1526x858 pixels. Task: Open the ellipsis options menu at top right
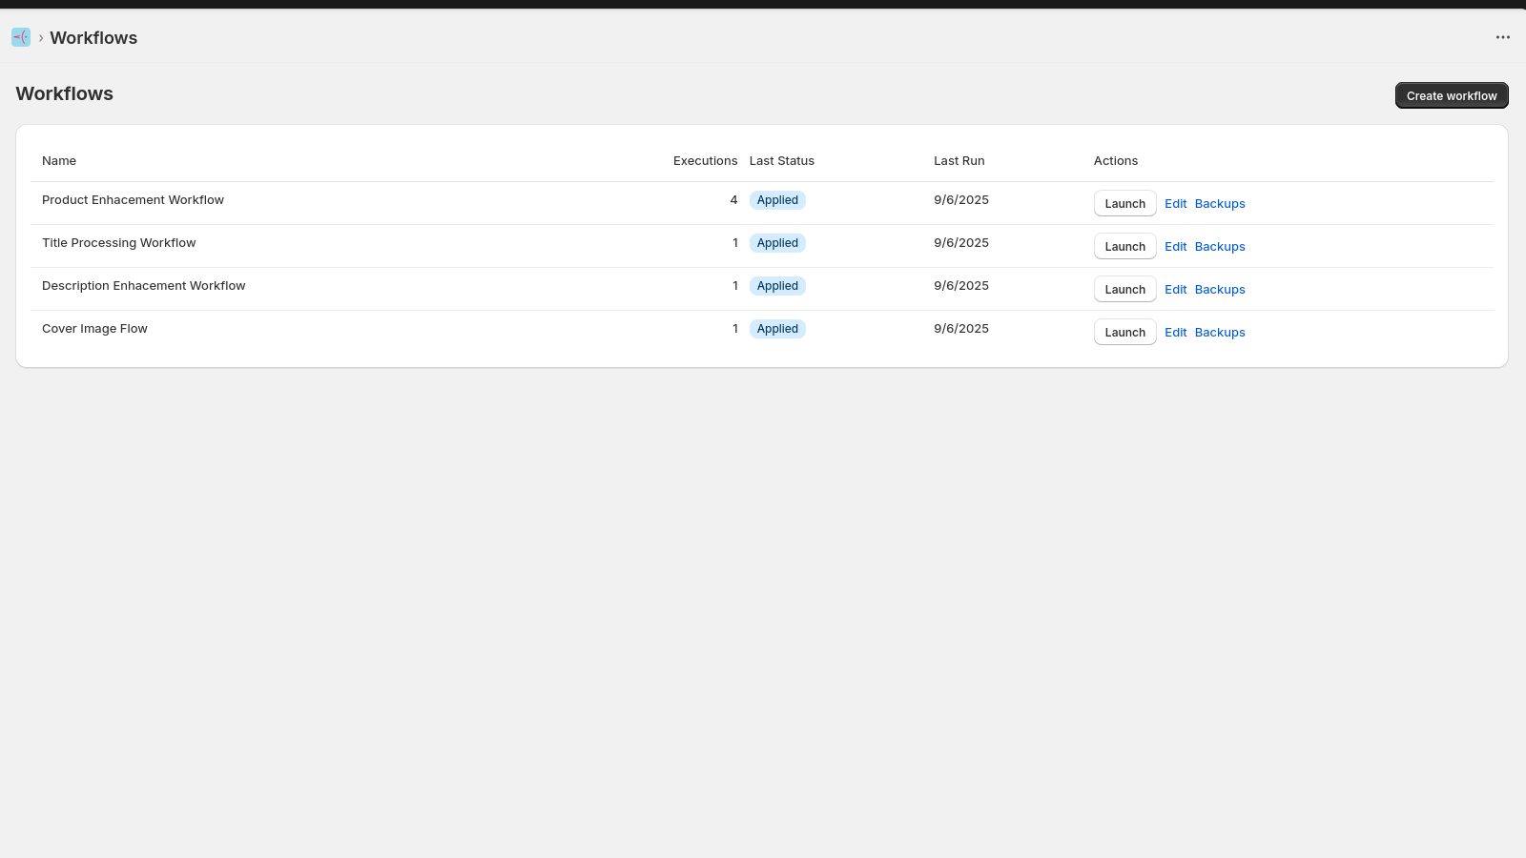[1503, 37]
